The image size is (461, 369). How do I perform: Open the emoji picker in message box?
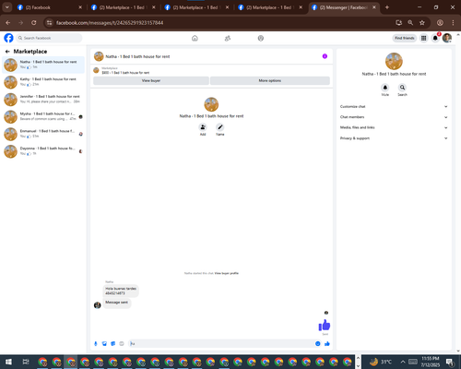coord(318,343)
